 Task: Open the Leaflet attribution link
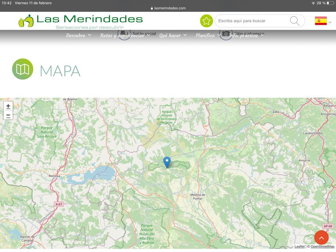click(299, 246)
